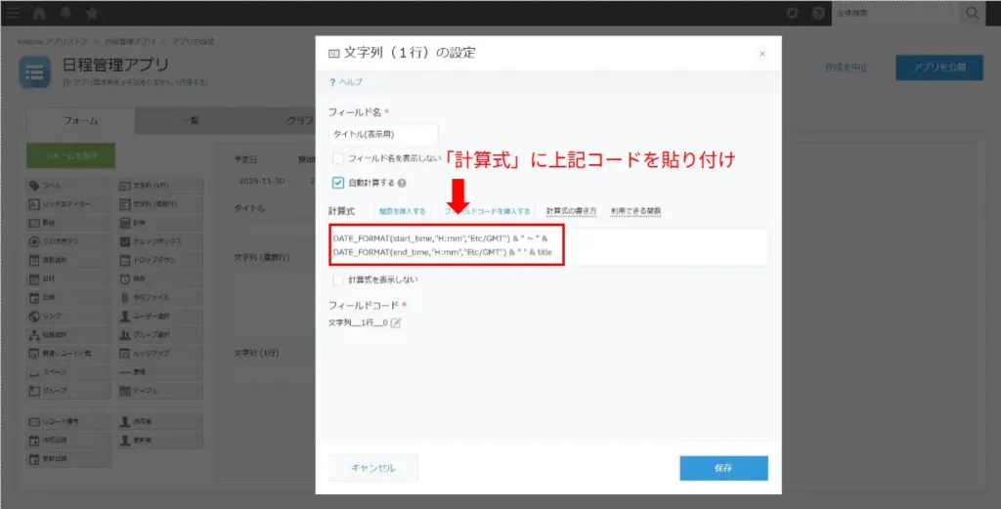Pick 日時 datetime field in the palette
1001x509 pixels.
pos(69,297)
